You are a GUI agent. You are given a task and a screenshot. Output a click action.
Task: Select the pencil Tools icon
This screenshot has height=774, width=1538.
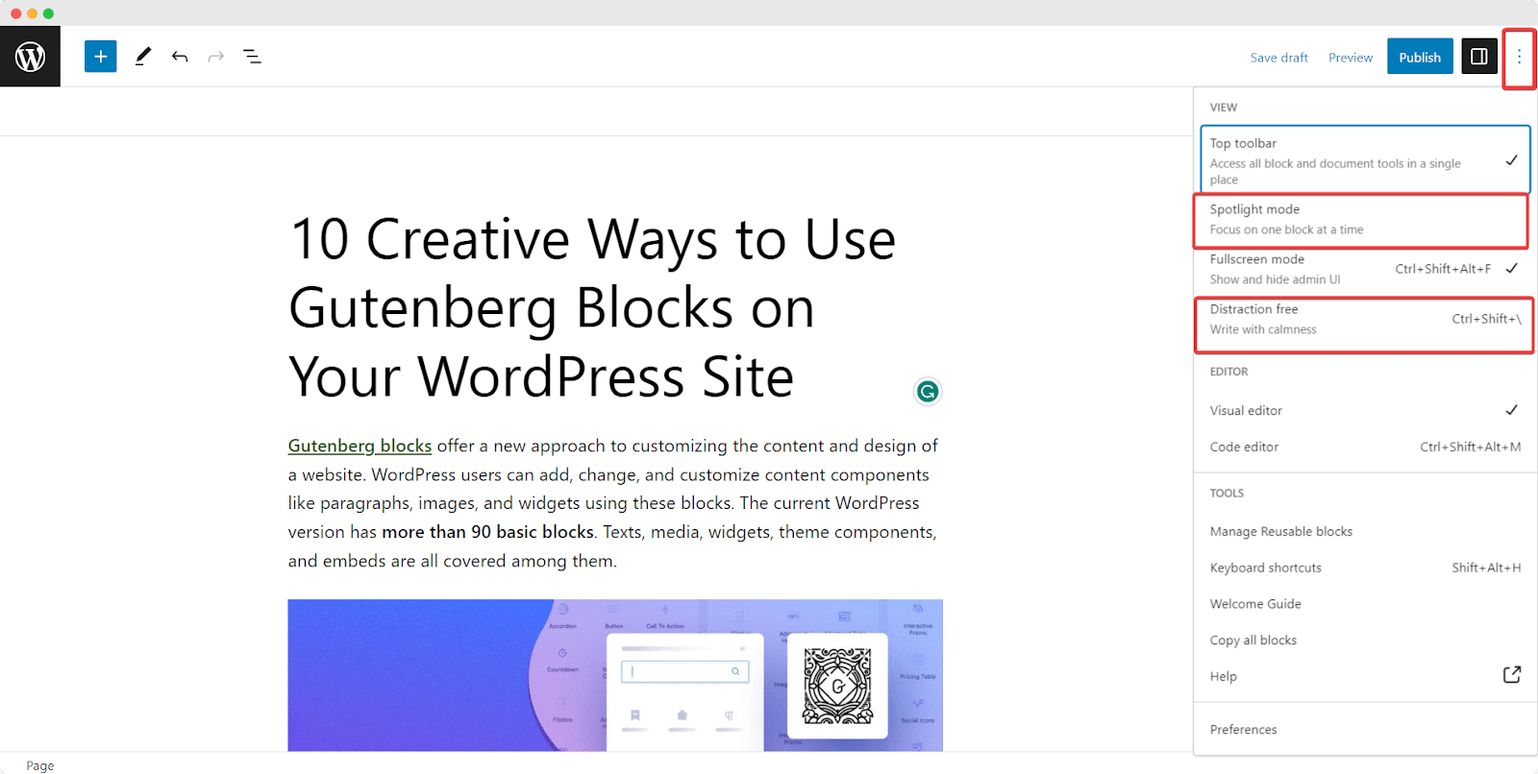[143, 57]
